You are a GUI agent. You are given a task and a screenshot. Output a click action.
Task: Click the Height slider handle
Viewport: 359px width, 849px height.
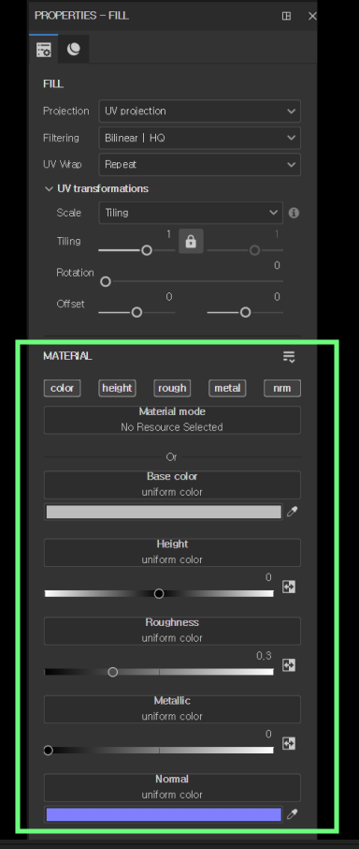click(x=159, y=593)
